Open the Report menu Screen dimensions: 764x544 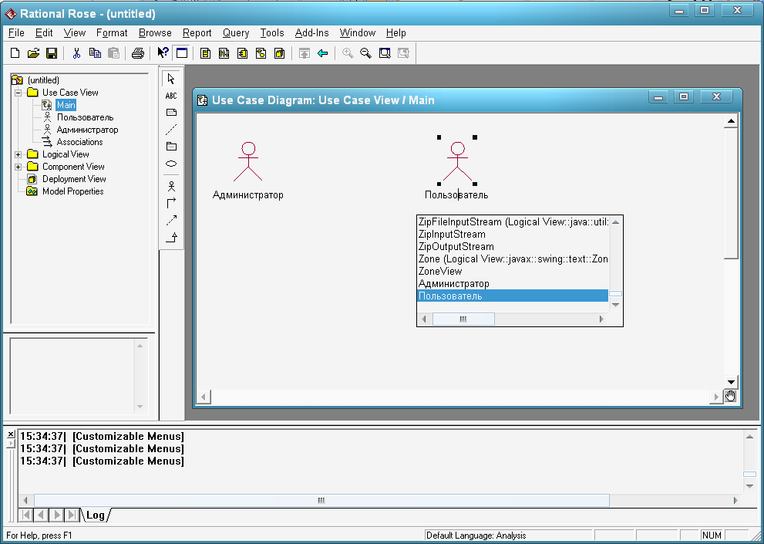(197, 32)
